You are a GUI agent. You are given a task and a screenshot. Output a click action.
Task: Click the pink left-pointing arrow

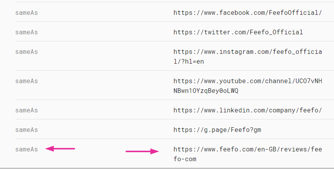tap(60, 149)
